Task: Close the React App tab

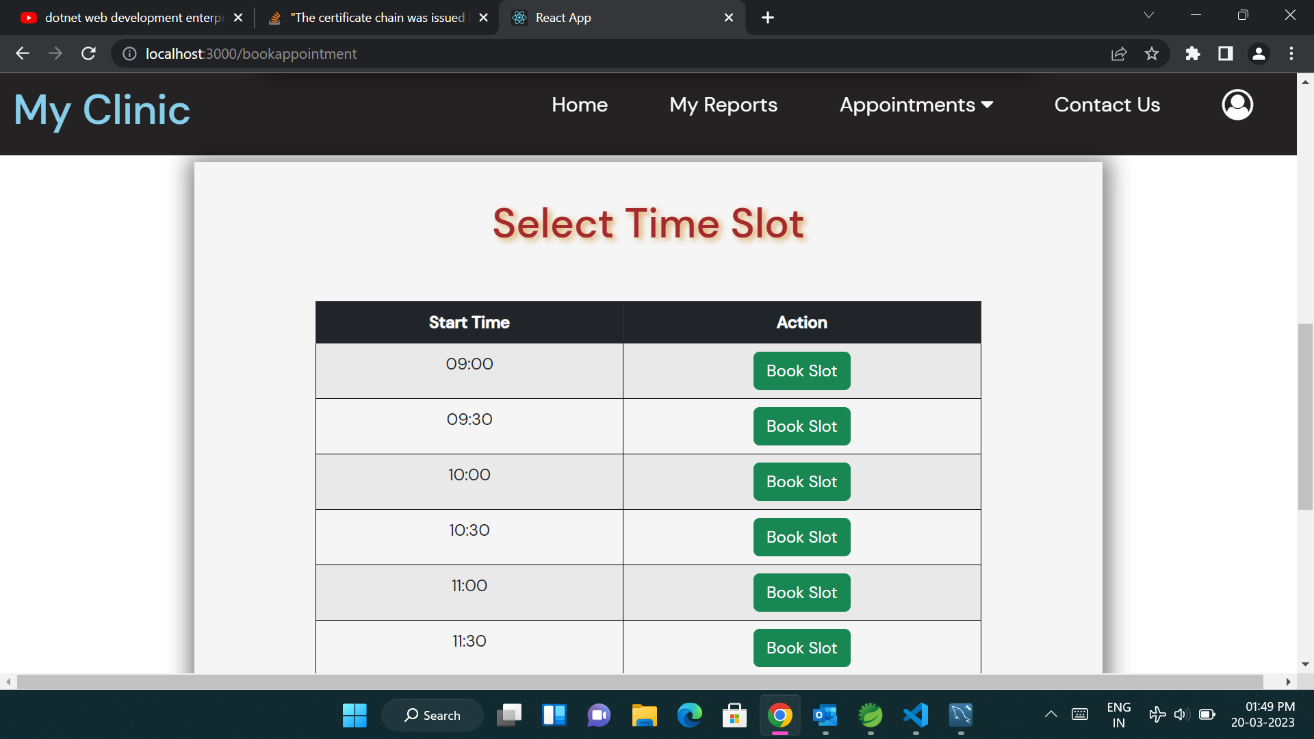Action: (x=729, y=18)
